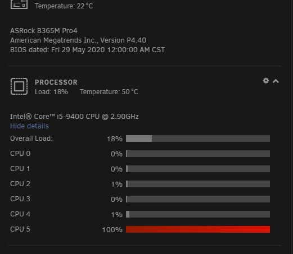This screenshot has height=254, width=293.
Task: Click the motherboard icon at top
Action: click(x=19, y=4)
